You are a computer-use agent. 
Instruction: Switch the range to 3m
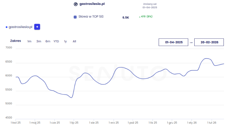point(39,41)
